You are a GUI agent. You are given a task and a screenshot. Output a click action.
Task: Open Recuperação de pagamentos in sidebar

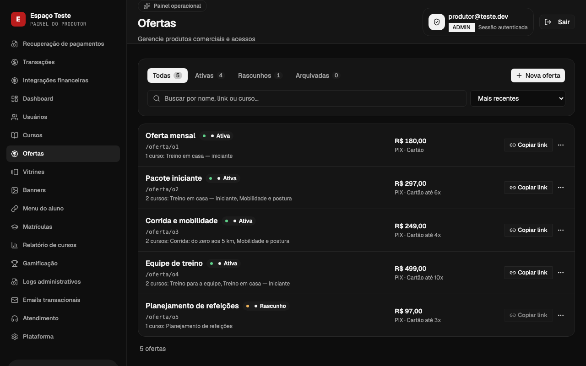63,44
